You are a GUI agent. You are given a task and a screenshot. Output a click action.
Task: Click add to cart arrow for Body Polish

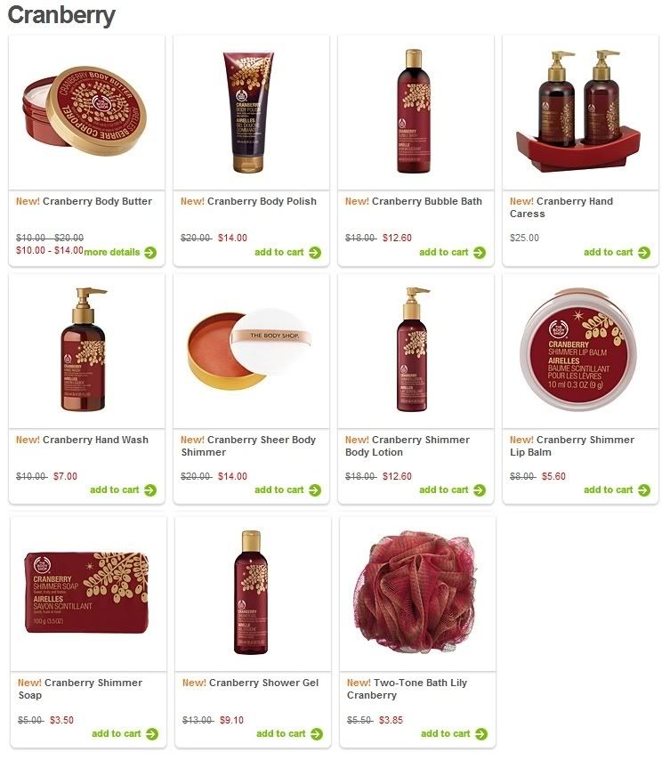(x=315, y=253)
